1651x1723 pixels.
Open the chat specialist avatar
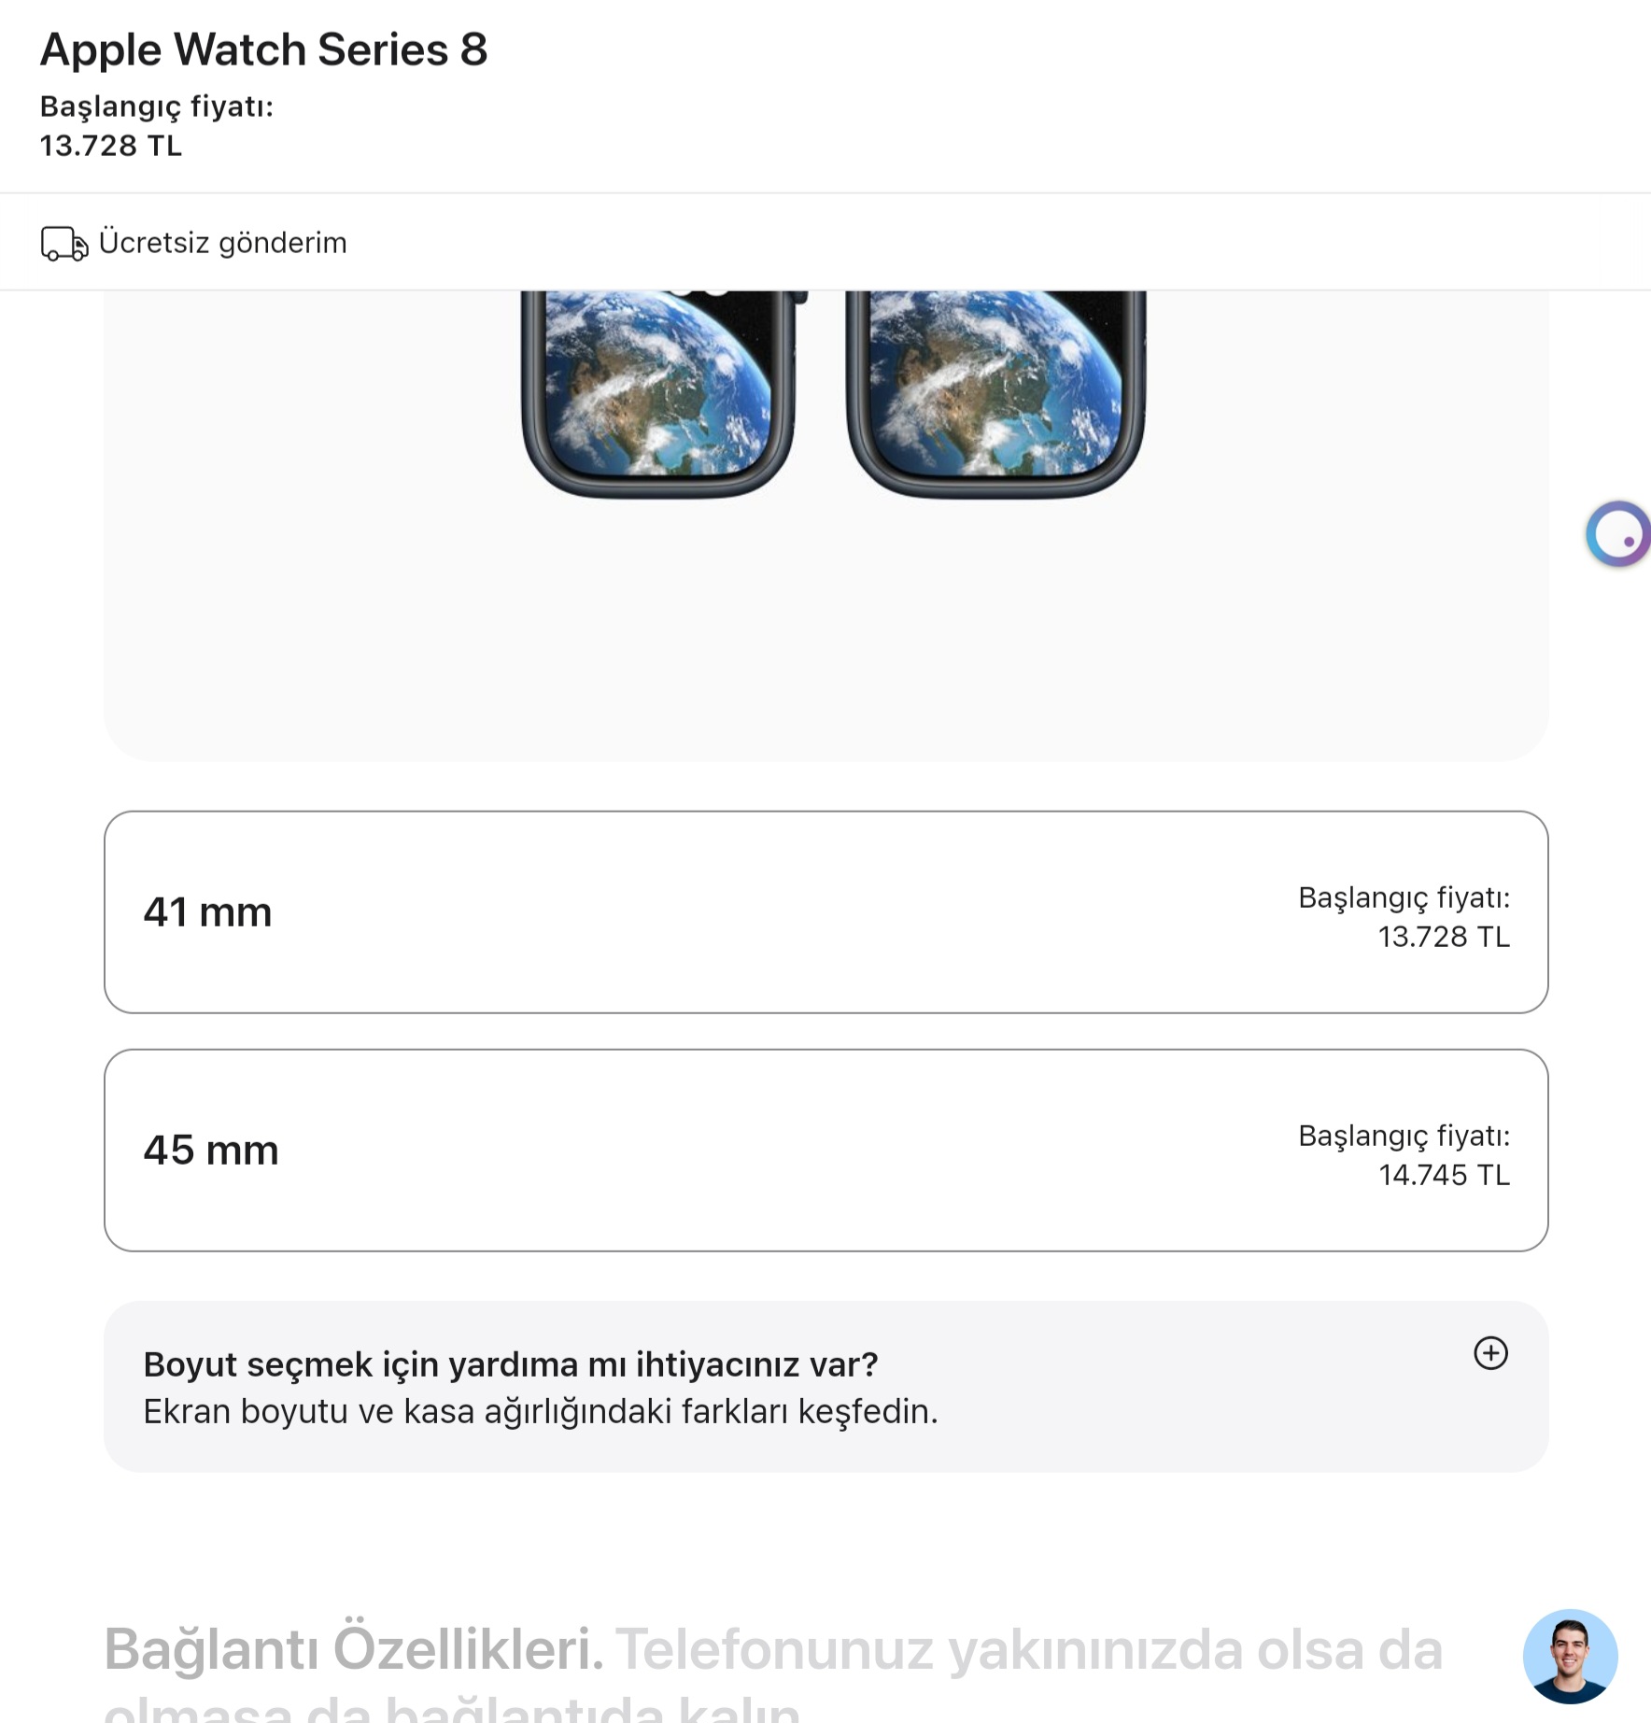click(1570, 1656)
